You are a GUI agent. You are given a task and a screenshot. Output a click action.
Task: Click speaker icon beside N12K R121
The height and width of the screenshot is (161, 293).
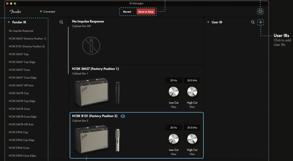click(x=123, y=116)
